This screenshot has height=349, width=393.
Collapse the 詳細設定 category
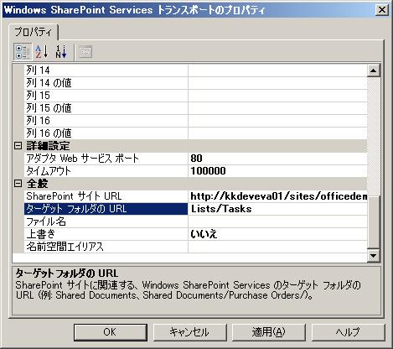(18, 145)
